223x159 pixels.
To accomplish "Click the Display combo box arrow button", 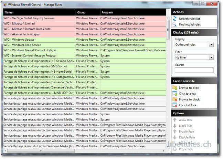I will point(212,45).
